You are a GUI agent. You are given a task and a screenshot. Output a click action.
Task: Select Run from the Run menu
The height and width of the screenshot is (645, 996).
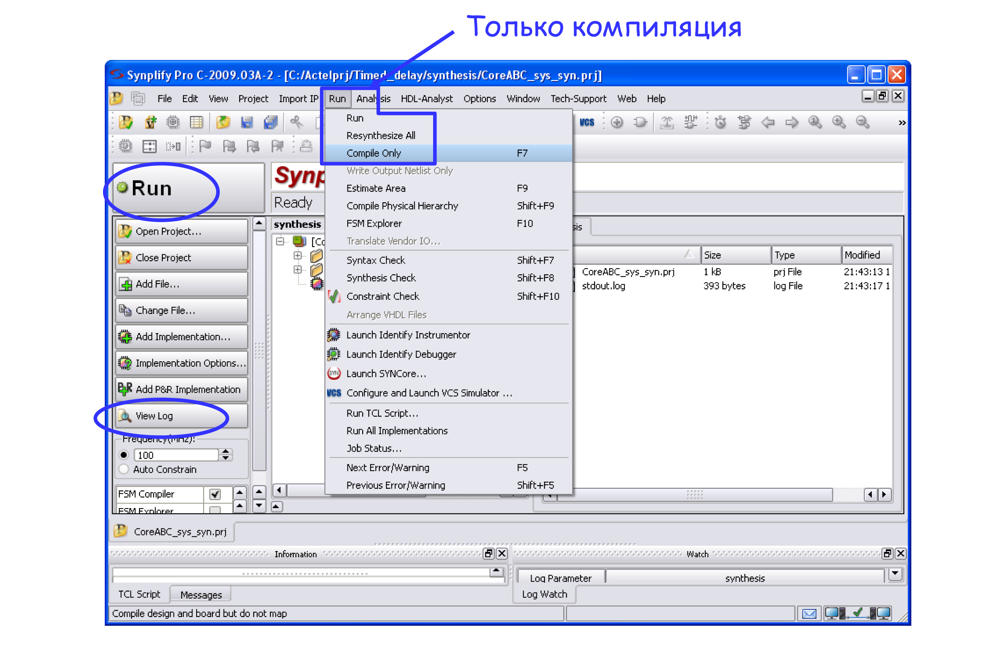354,118
